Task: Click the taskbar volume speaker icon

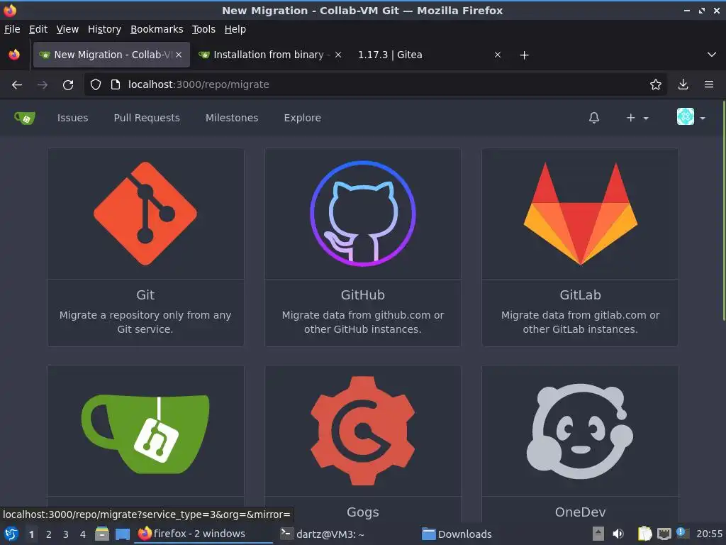Action: click(x=618, y=534)
